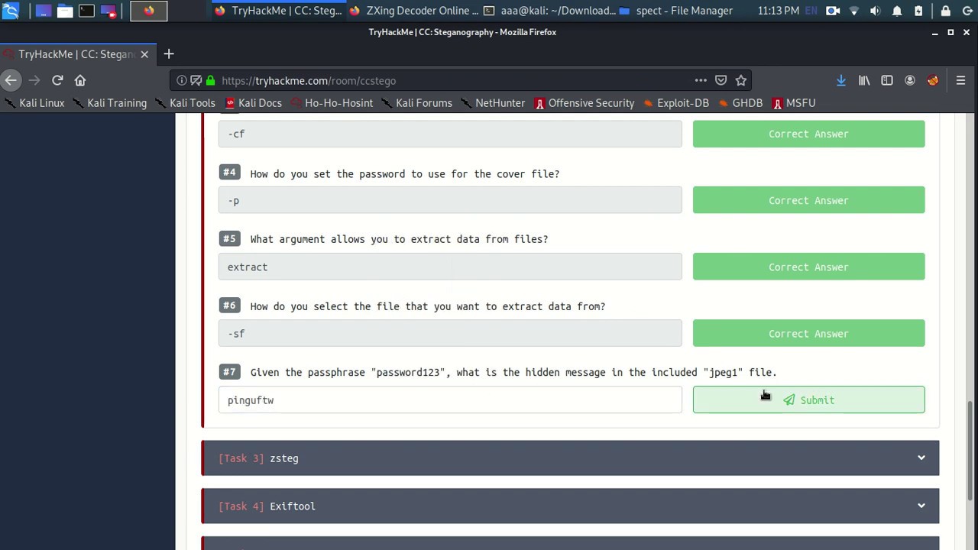Click the file manager launcher in the panel
The height and width of the screenshot is (550, 978).
(x=65, y=11)
